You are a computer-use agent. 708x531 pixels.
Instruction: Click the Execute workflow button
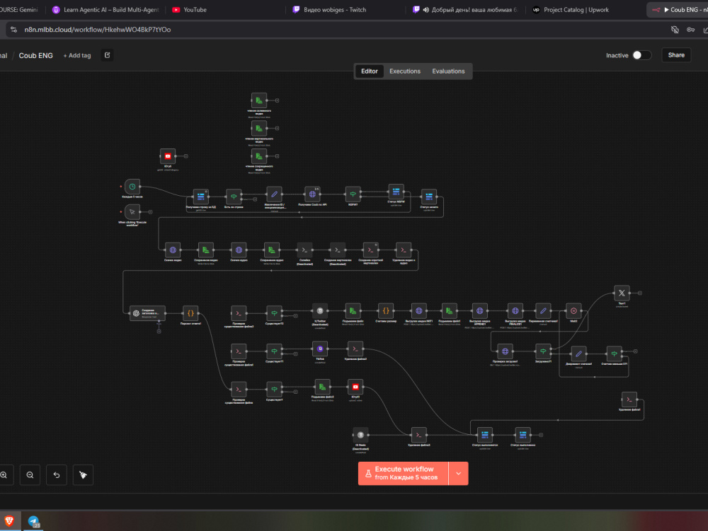pos(404,473)
